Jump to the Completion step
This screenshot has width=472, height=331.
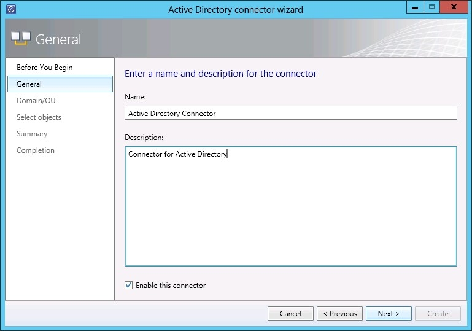pyautogui.click(x=36, y=150)
